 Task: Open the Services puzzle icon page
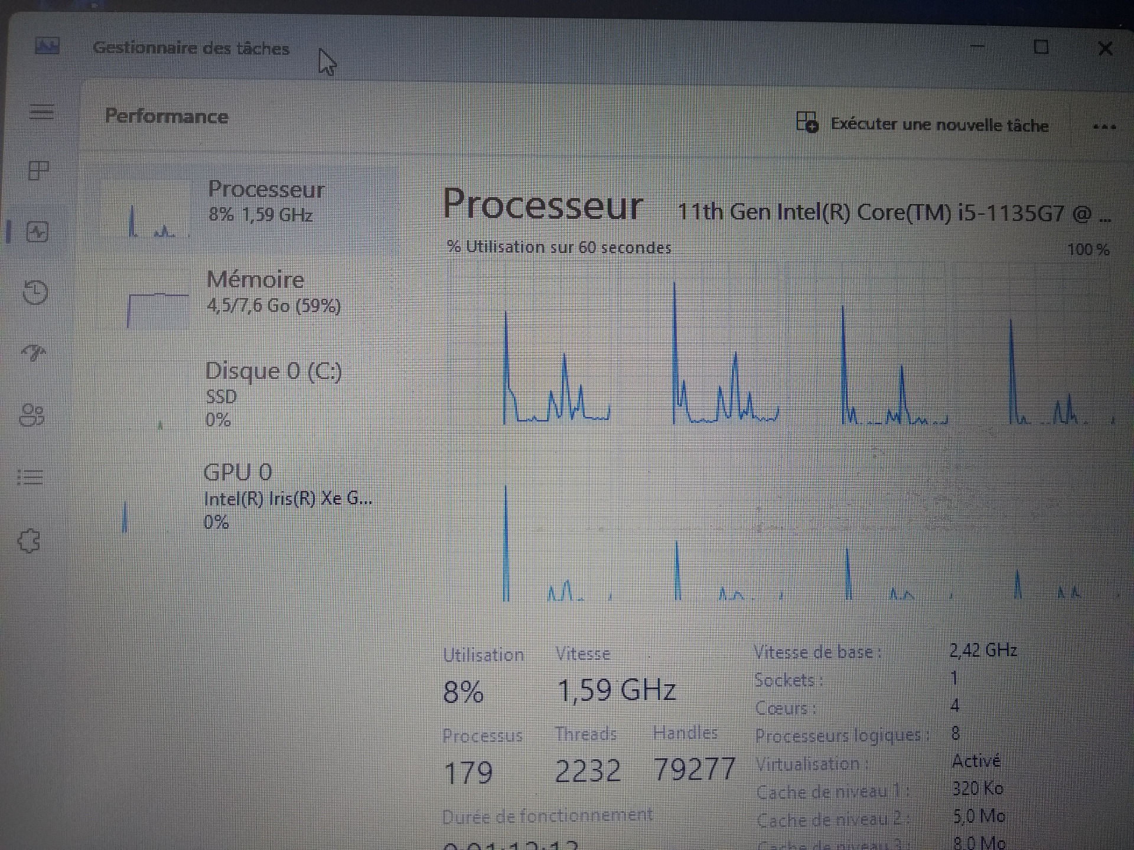29,540
